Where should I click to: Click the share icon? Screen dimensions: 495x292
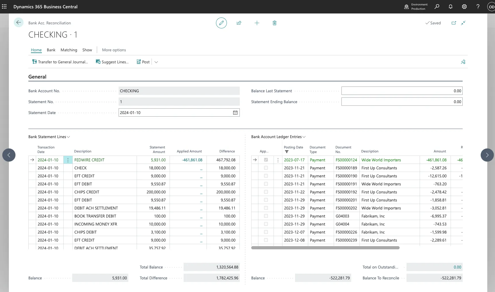(239, 23)
